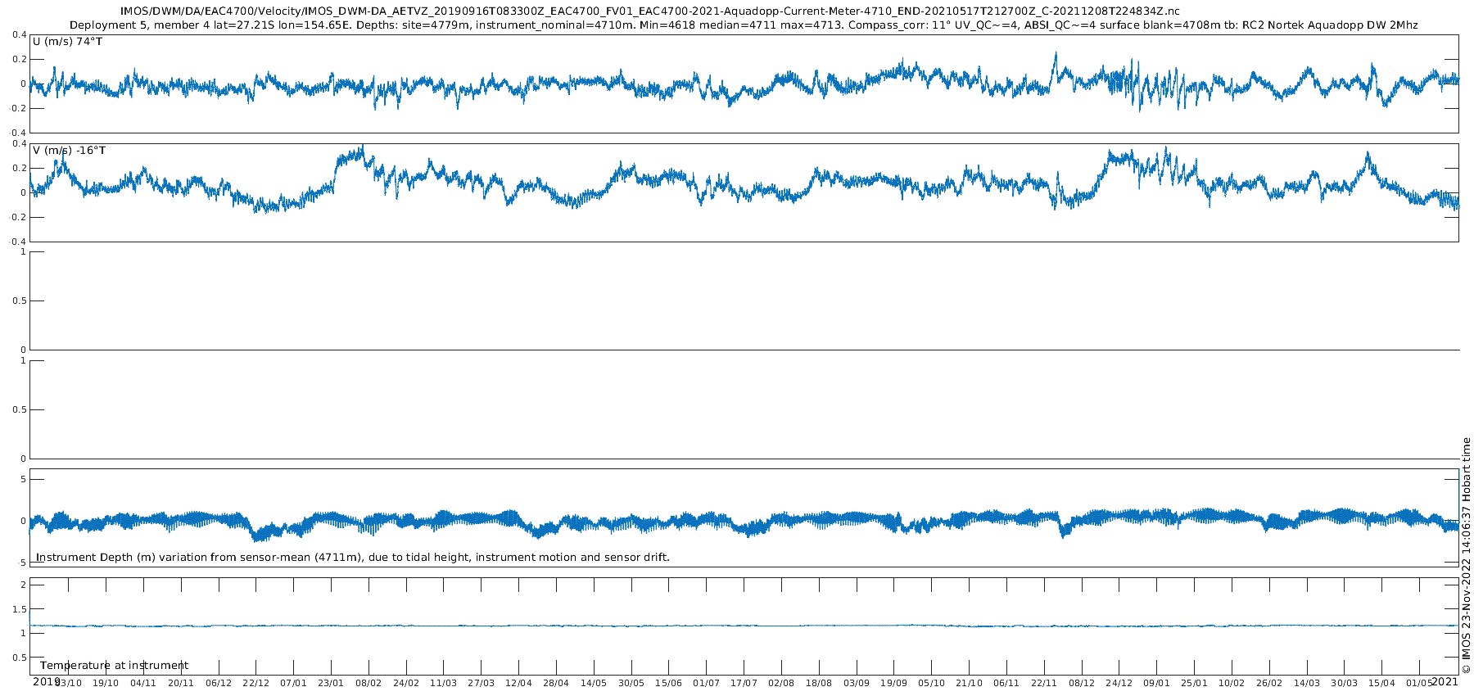Select the '20/11' date tick label

pyautogui.click(x=181, y=683)
